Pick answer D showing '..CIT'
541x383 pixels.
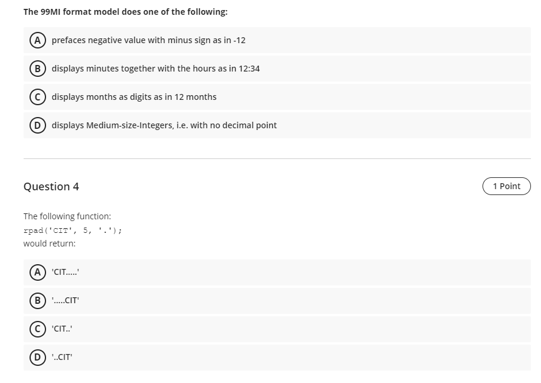pyautogui.click(x=61, y=357)
